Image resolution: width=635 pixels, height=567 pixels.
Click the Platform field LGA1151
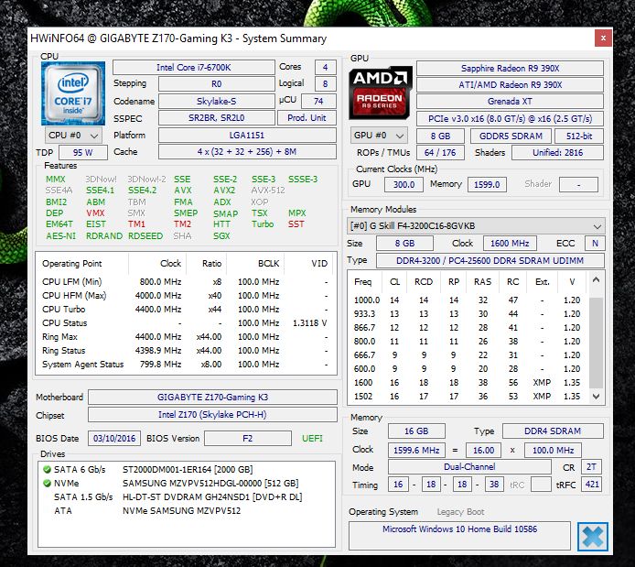(x=247, y=135)
